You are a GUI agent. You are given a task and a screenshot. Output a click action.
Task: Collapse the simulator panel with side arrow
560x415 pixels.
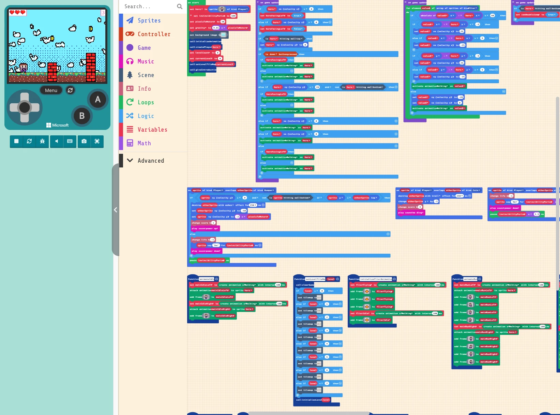[x=116, y=210]
